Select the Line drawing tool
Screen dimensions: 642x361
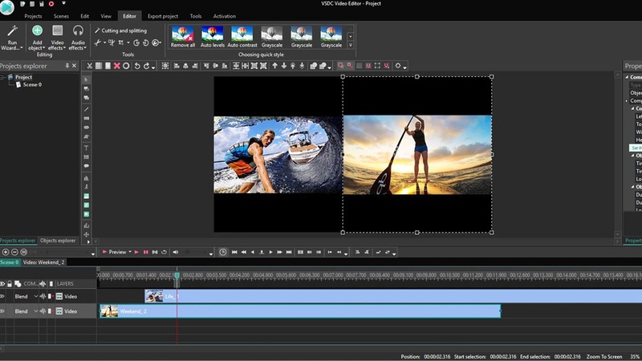click(x=87, y=108)
